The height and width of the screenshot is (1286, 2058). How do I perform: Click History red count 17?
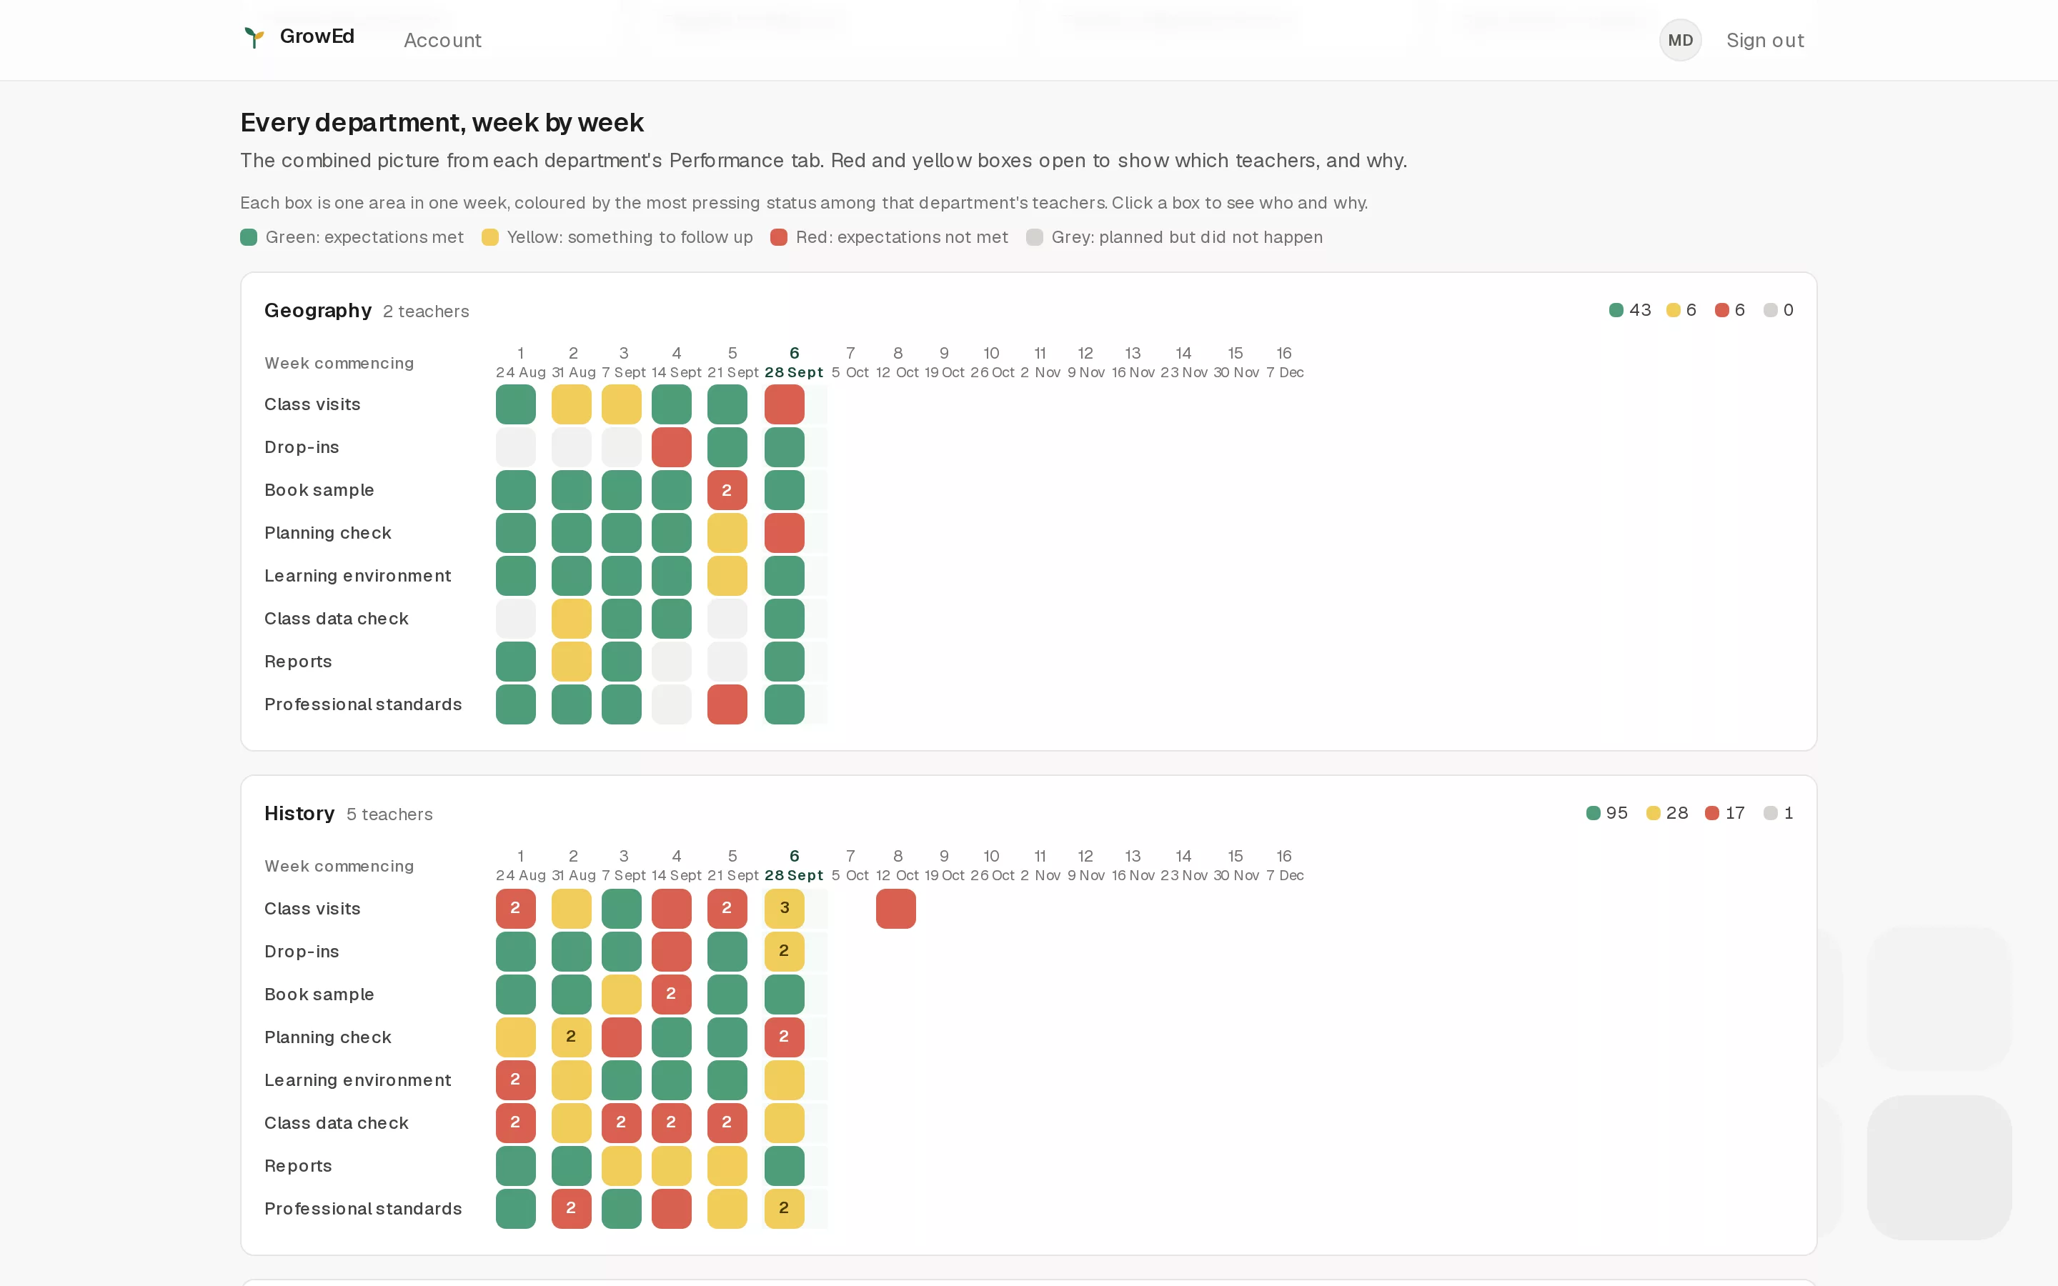click(1724, 813)
